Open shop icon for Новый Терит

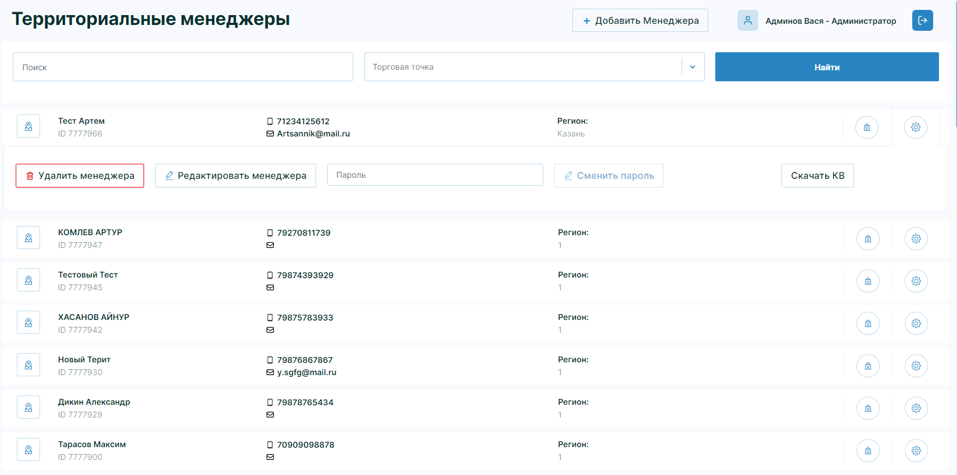pos(868,366)
